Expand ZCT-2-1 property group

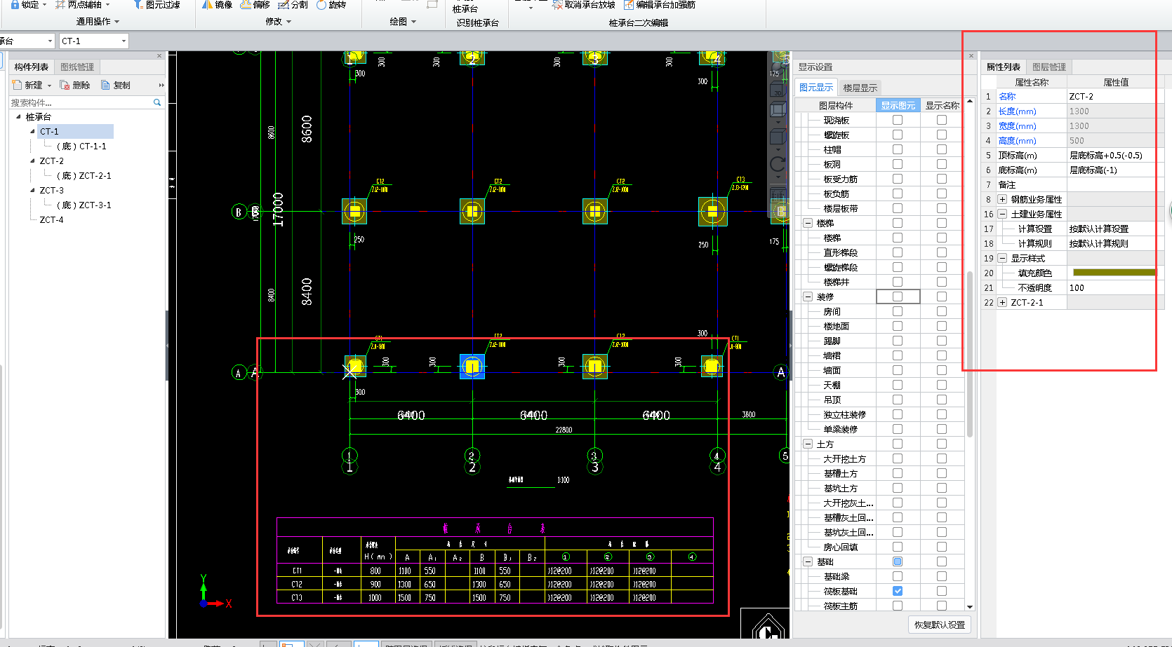coord(1002,302)
